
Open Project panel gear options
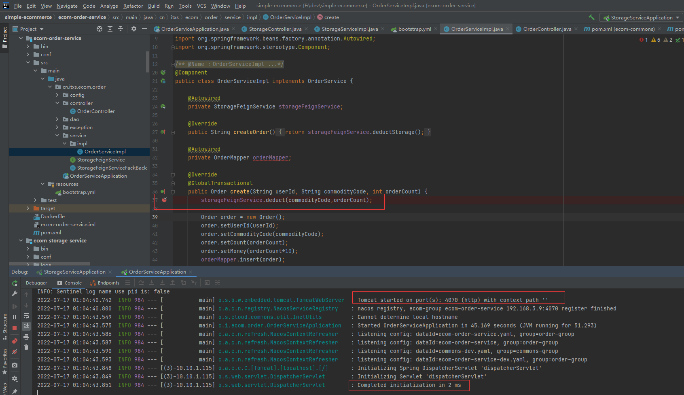click(134, 29)
